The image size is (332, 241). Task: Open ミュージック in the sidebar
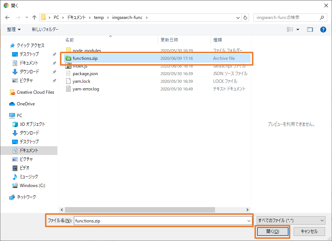tap(29, 176)
